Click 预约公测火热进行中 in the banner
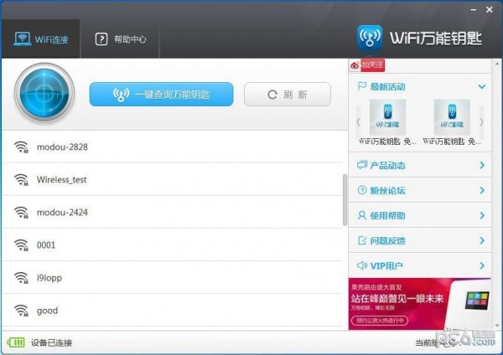Screen dimensions: 503x355 380,321
